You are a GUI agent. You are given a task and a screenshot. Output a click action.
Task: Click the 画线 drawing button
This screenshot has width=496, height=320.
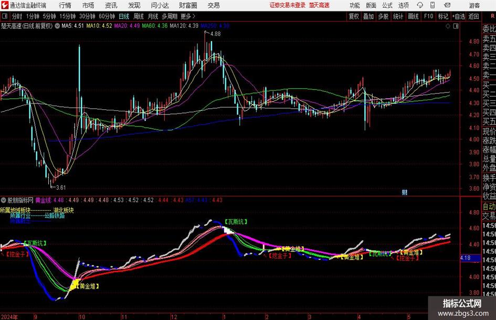point(413,16)
